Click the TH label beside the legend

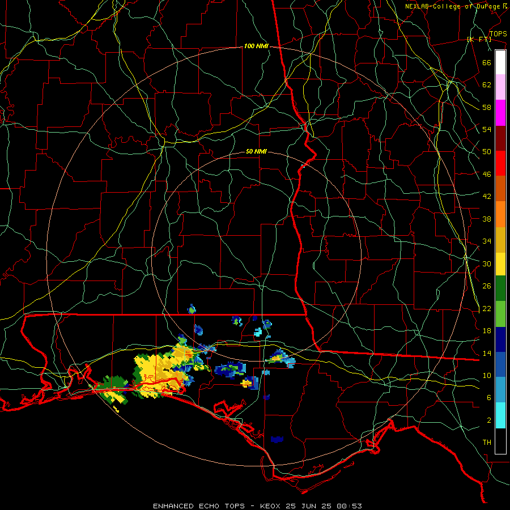tap(487, 443)
